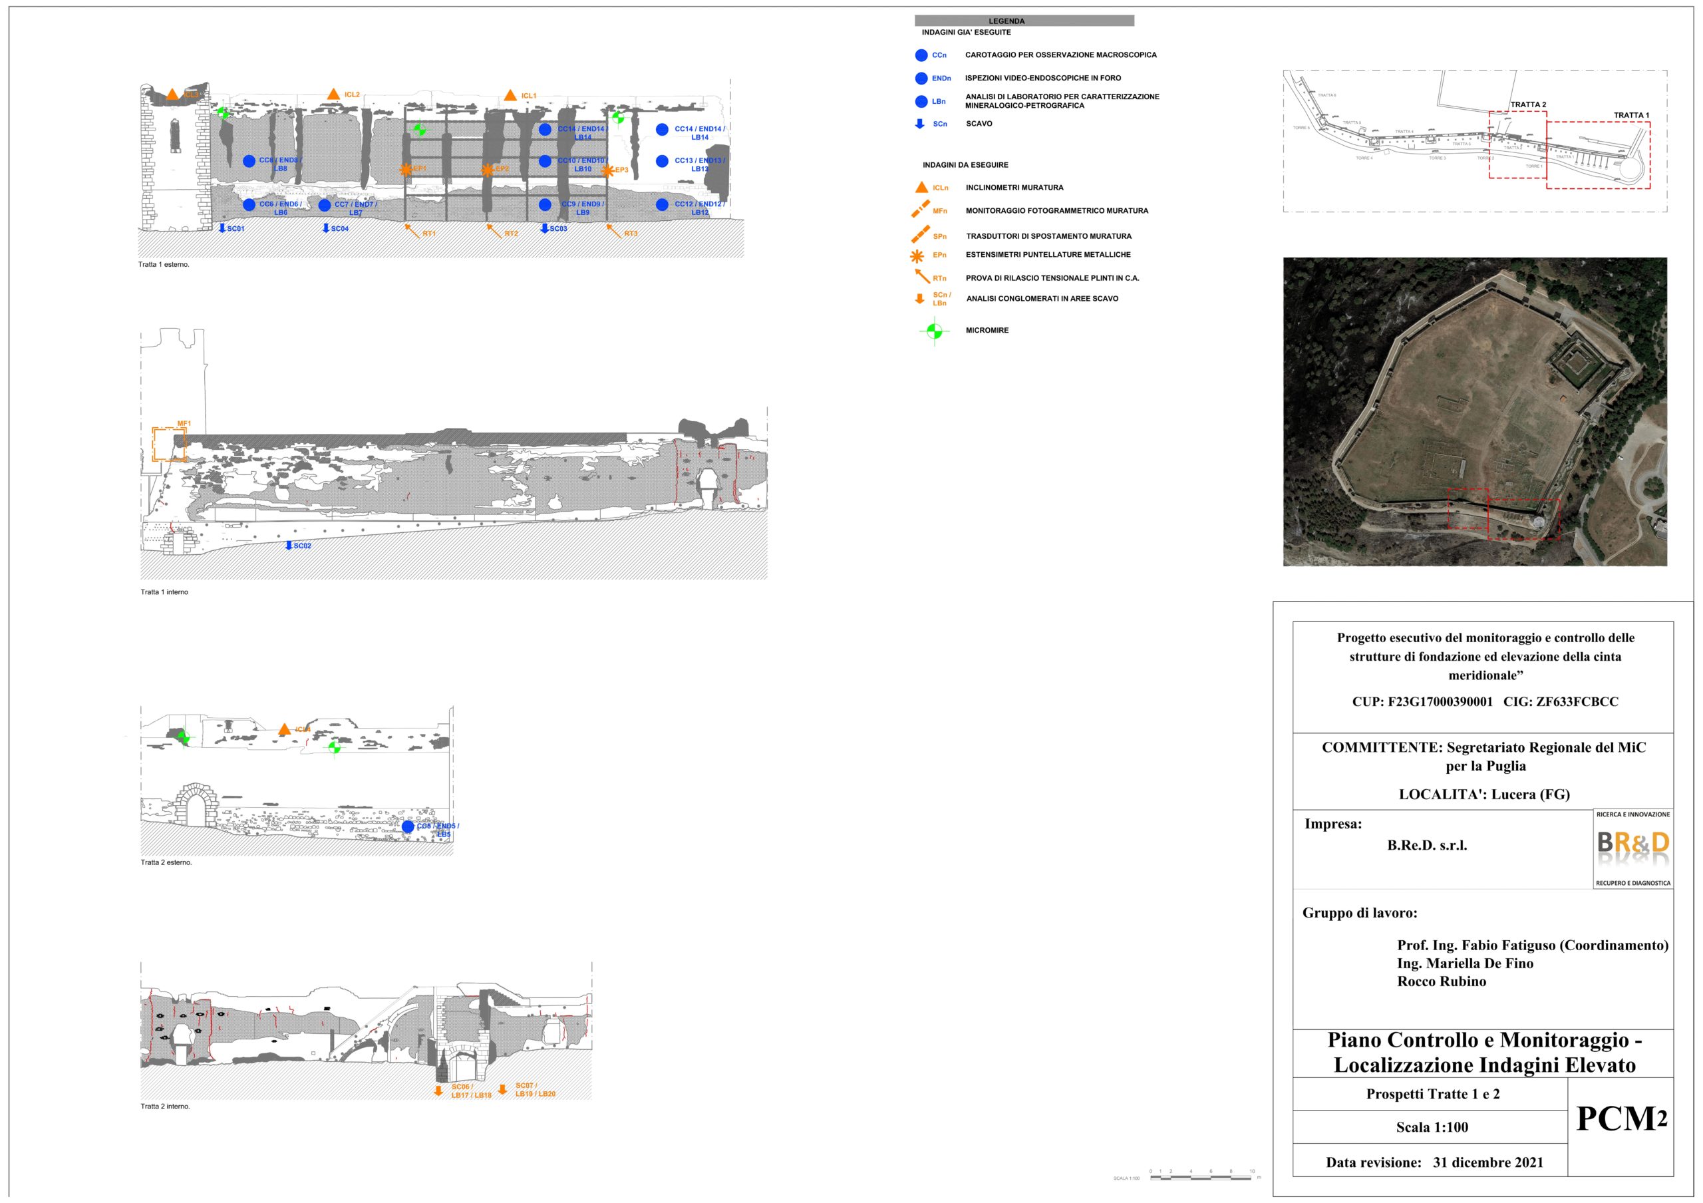Click blue circle next to CC5 / END5
This screenshot has height=1203, width=1703.
(408, 827)
